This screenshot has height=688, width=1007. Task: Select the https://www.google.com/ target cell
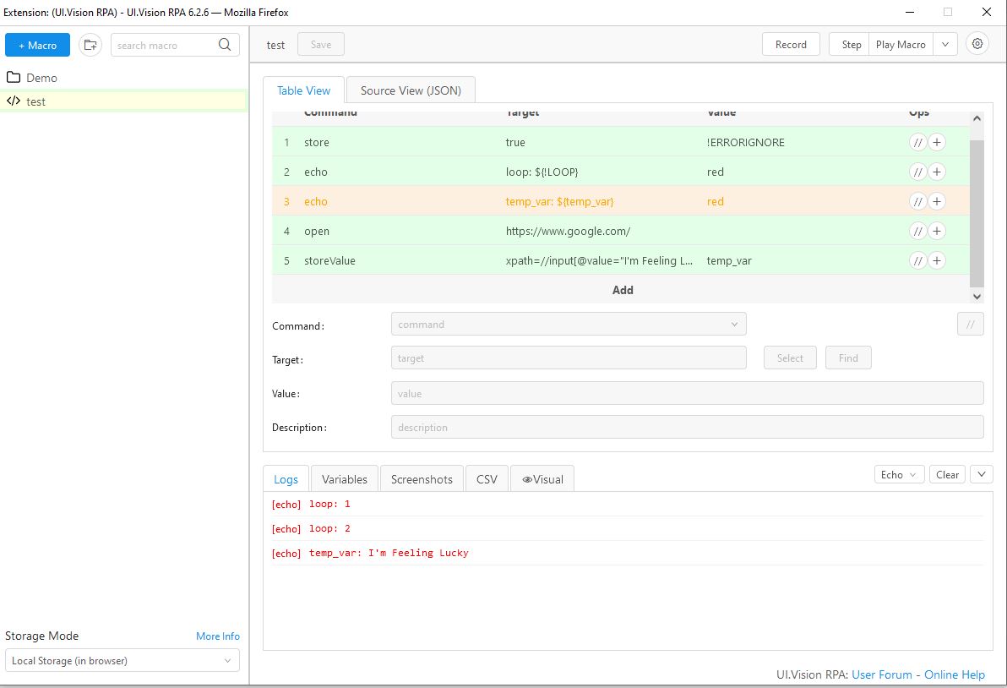click(568, 232)
